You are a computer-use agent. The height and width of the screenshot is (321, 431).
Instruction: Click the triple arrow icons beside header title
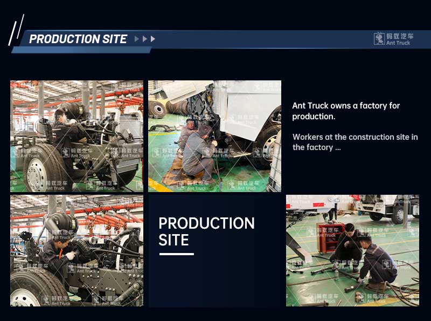145,39
